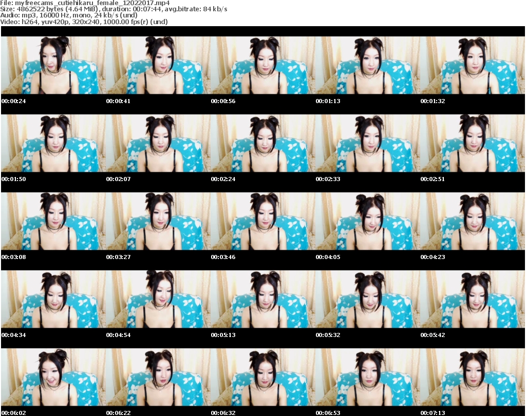Image resolution: width=526 pixels, height=416 pixels.
Task: Click the timestamp text 00:03:46
Action: pyautogui.click(x=223, y=257)
